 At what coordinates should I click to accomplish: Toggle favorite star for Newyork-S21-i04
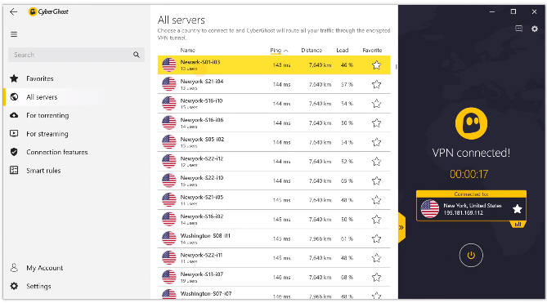click(x=376, y=84)
